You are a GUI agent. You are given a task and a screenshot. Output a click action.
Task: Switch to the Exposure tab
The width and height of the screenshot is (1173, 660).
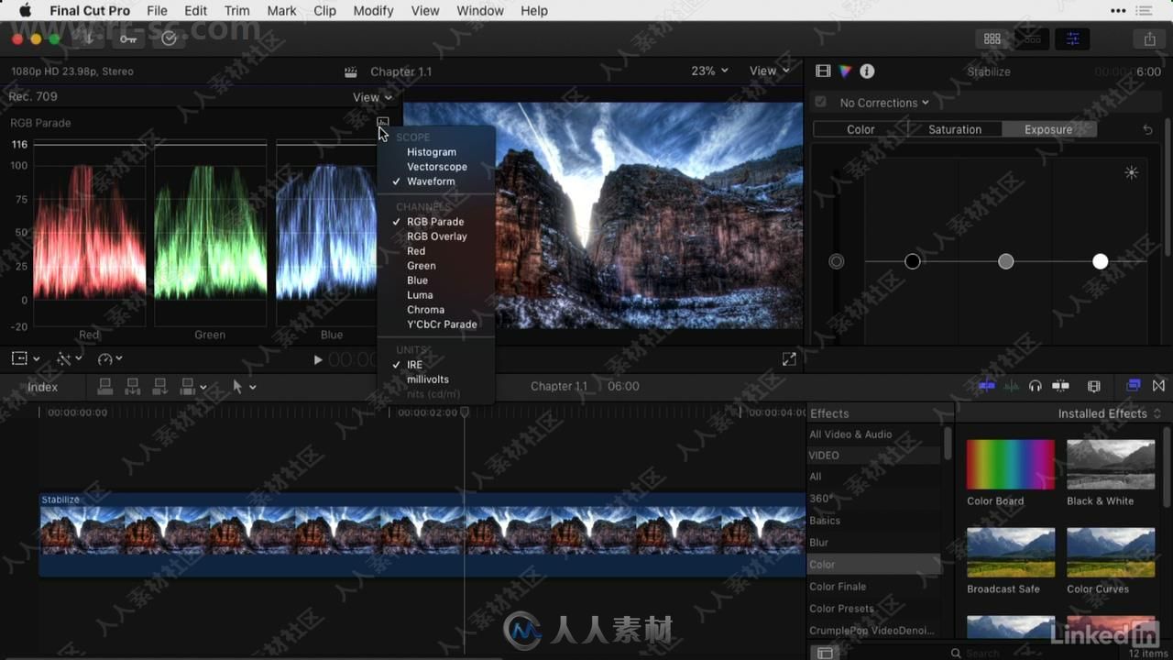point(1048,129)
